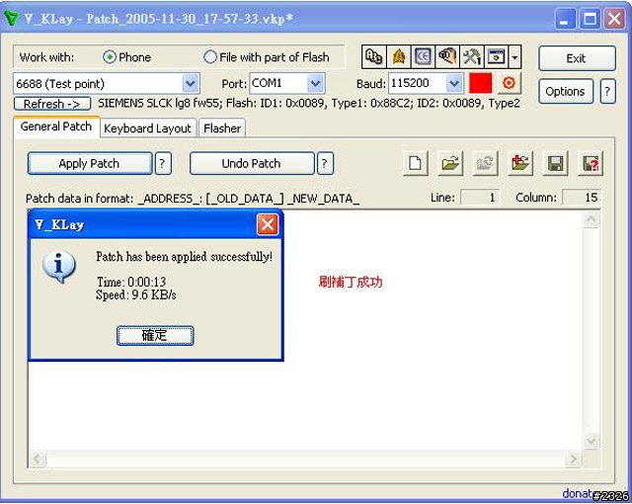
Task: Open a patch file with folder icon
Action: pyautogui.click(x=450, y=163)
